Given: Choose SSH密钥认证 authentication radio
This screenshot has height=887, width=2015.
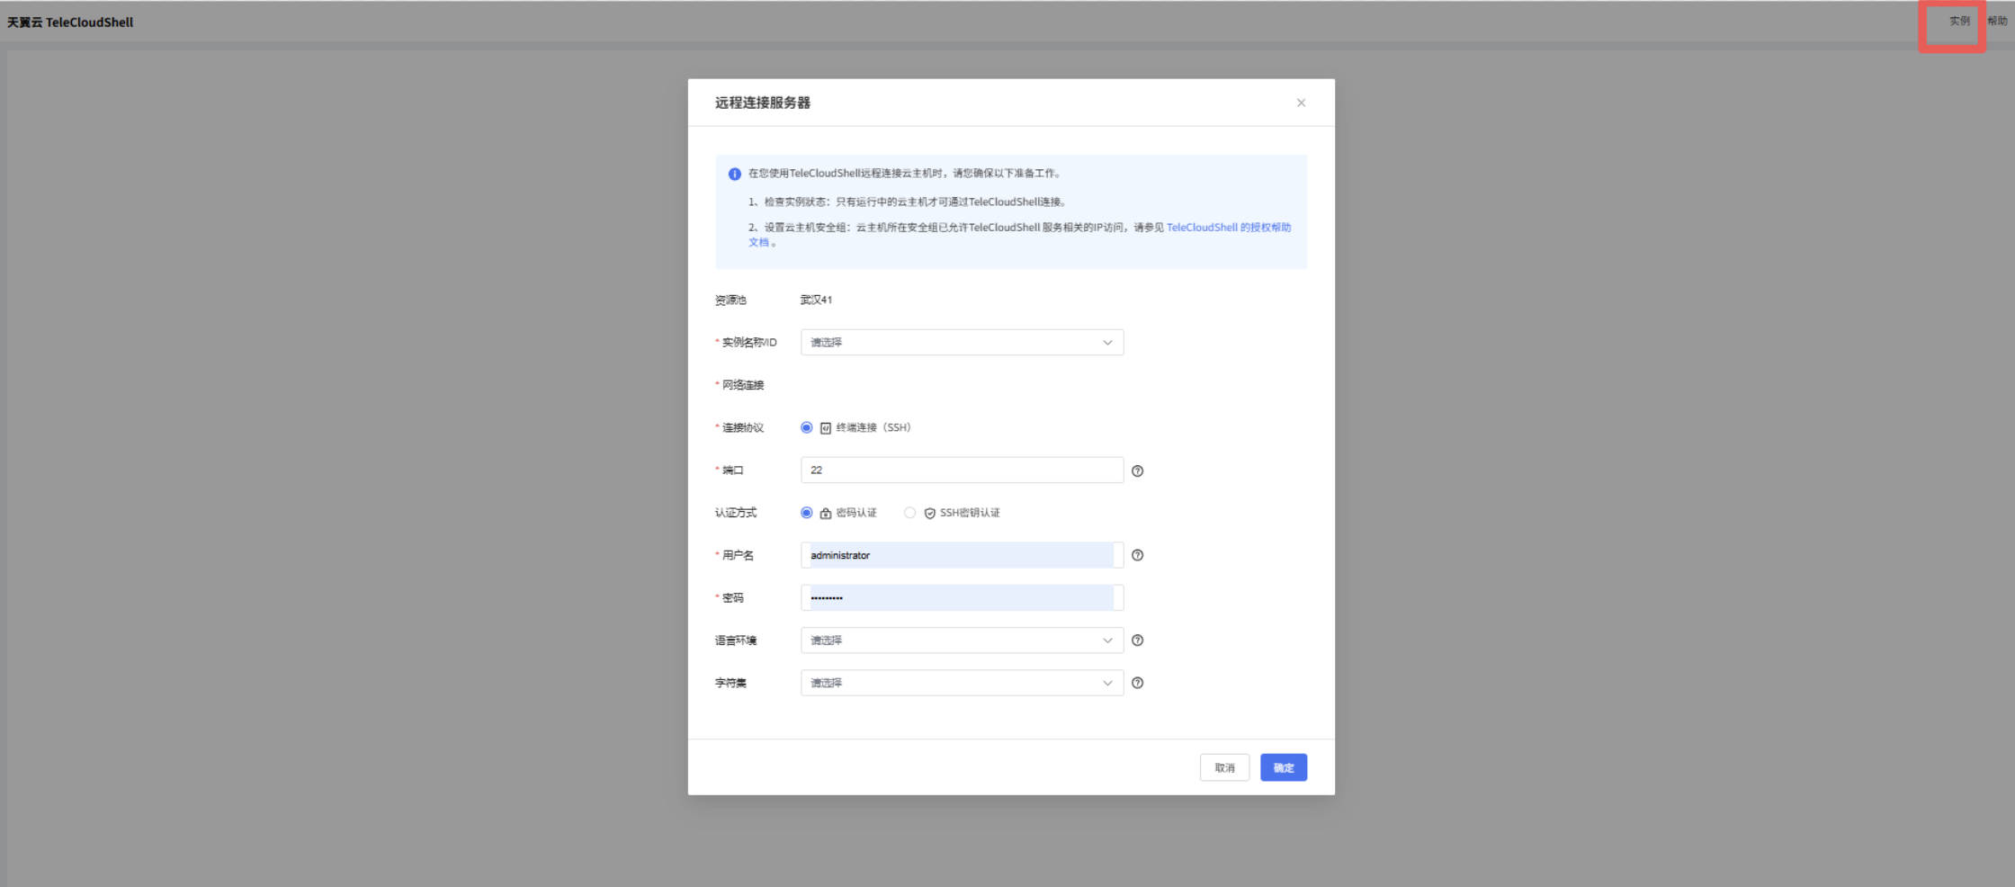Looking at the screenshot, I should (x=910, y=513).
